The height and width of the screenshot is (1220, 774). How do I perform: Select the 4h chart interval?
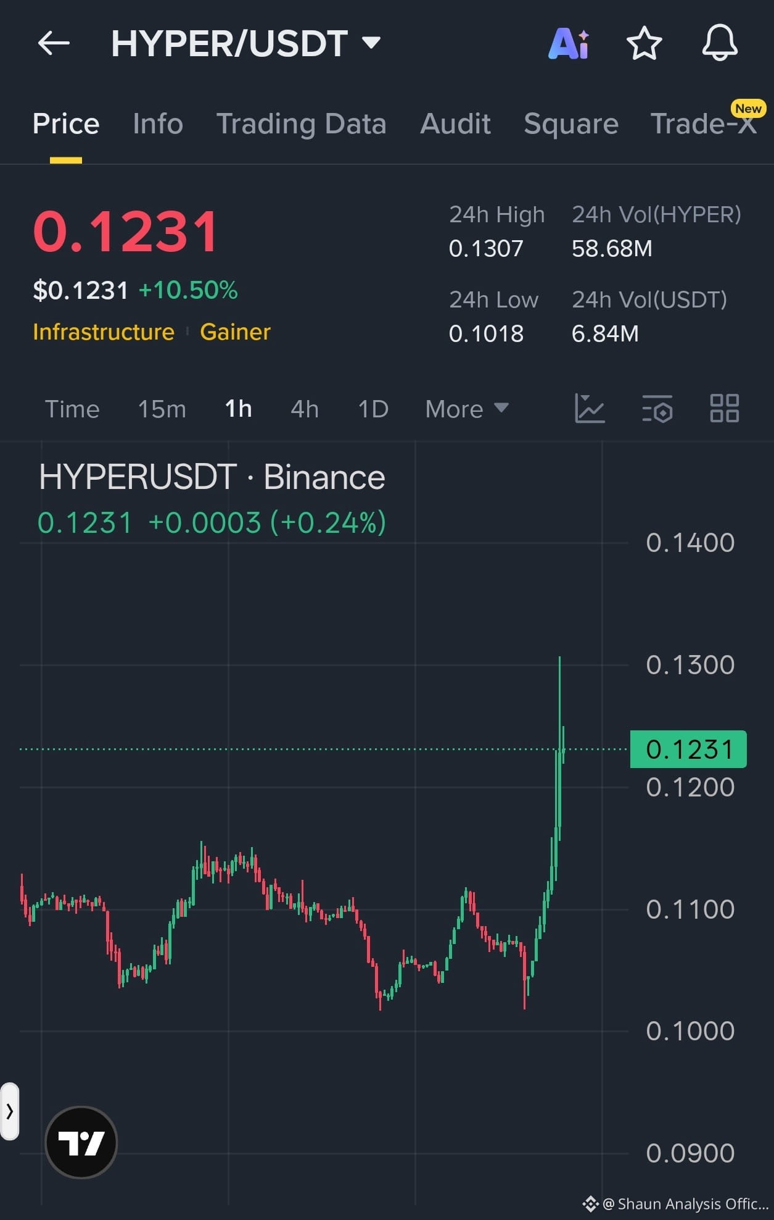click(305, 409)
